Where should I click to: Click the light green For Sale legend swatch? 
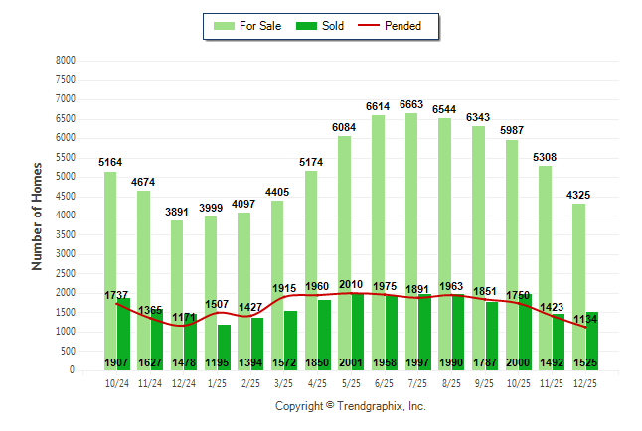223,26
